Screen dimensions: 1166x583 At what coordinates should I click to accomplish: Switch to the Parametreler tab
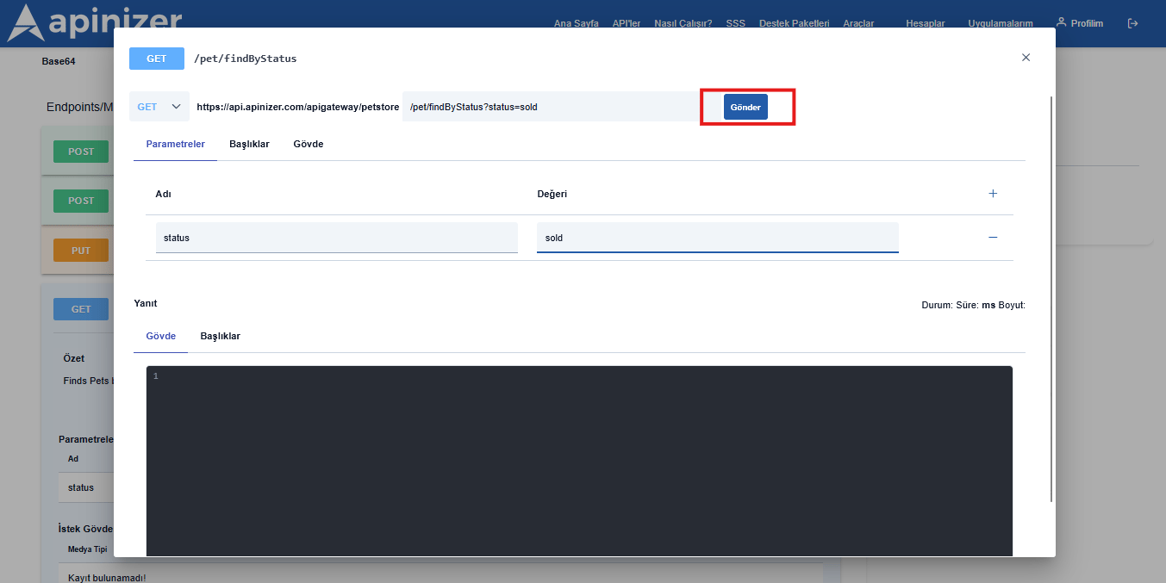click(x=176, y=144)
